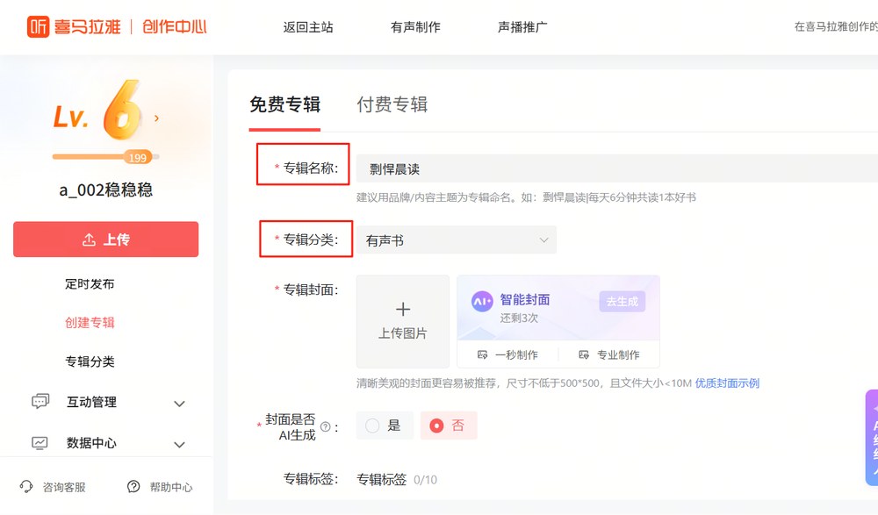Click the 一秒制作 button
Image resolution: width=878 pixels, height=515 pixels.
click(507, 355)
